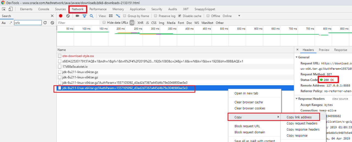The image size is (352, 142).
Task: Open network search with magnifier icon
Action: pos(92,16)
